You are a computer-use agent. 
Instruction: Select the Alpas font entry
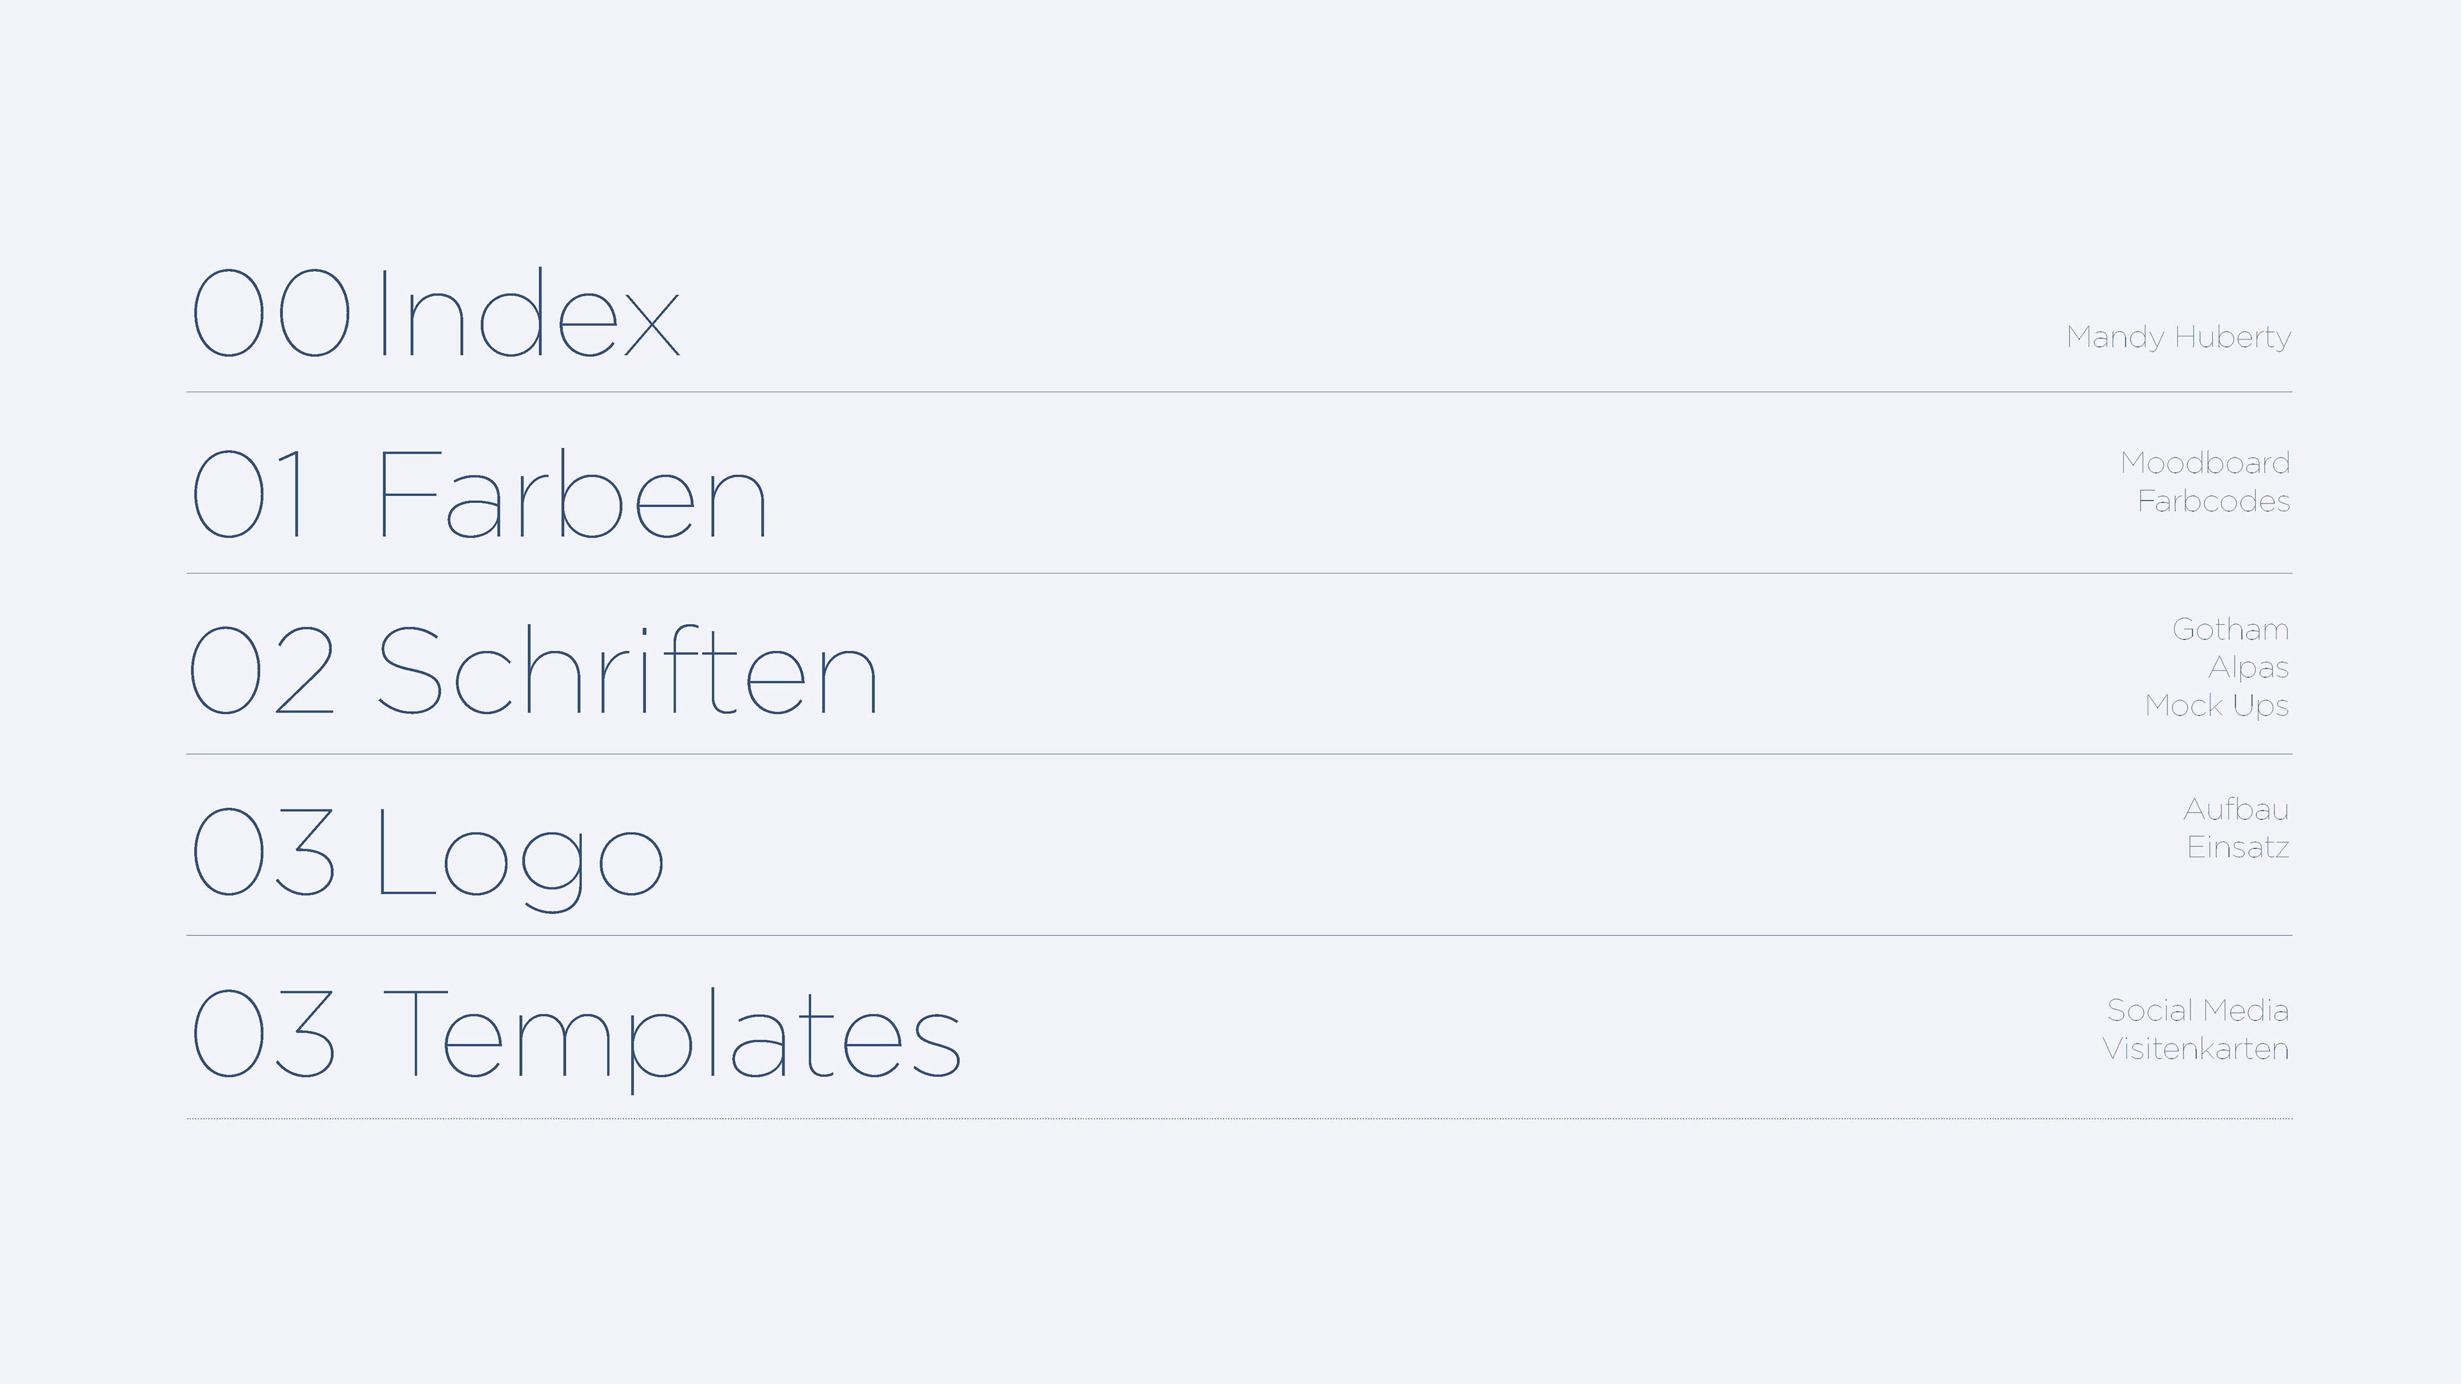pyautogui.click(x=2248, y=668)
